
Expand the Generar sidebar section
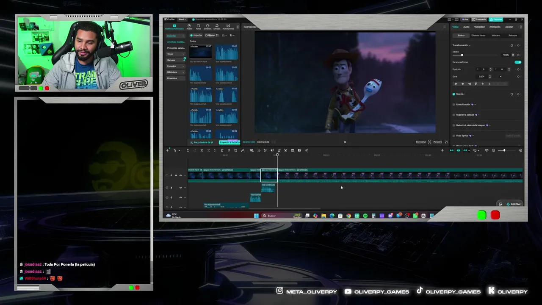[x=175, y=60]
